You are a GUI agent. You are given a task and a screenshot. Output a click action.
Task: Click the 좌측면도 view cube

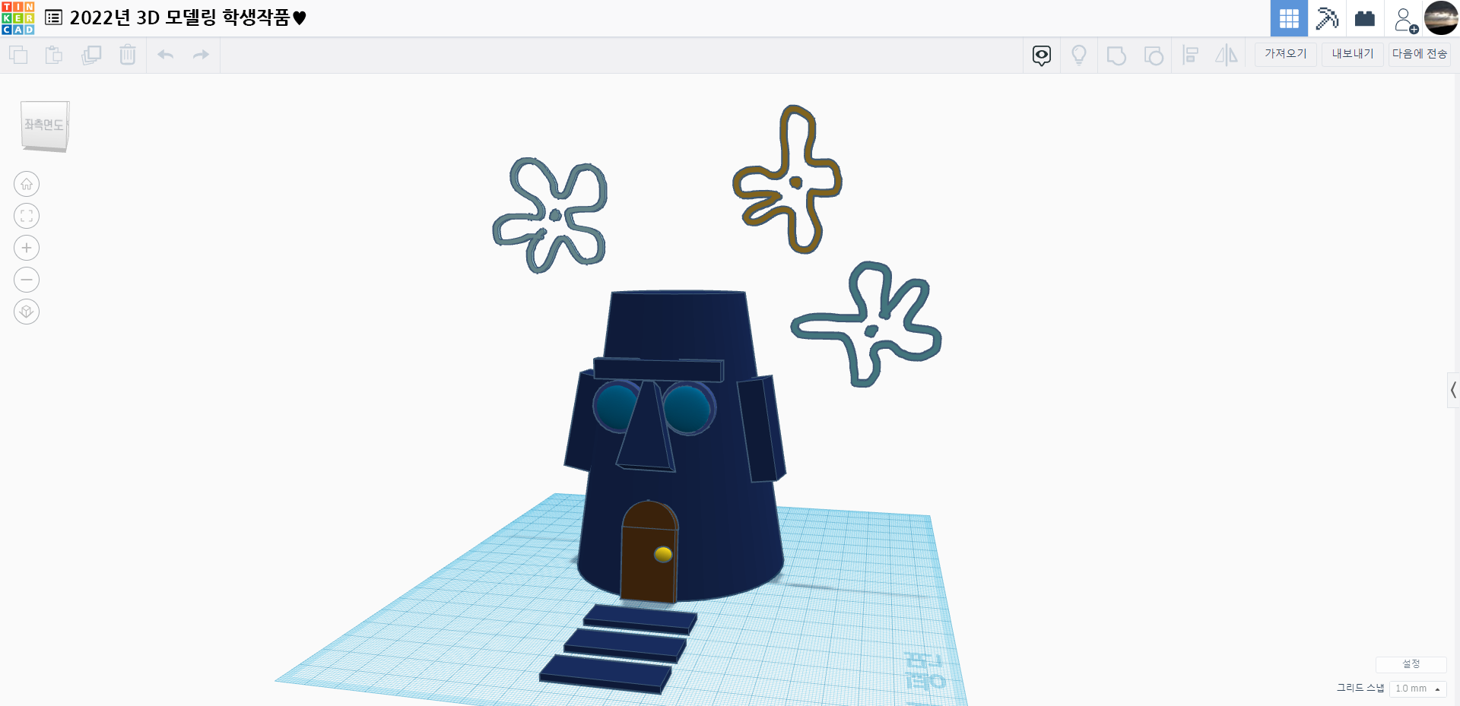click(x=45, y=125)
